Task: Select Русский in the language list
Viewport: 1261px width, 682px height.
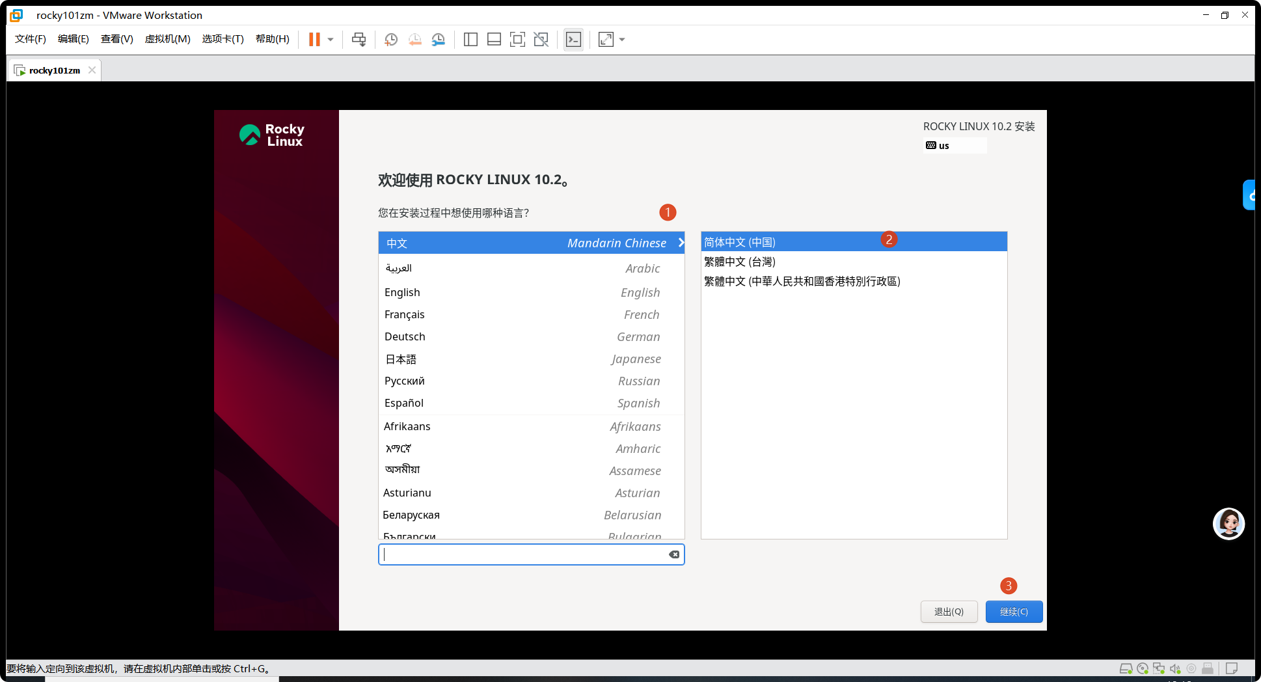Action: pyautogui.click(x=531, y=381)
